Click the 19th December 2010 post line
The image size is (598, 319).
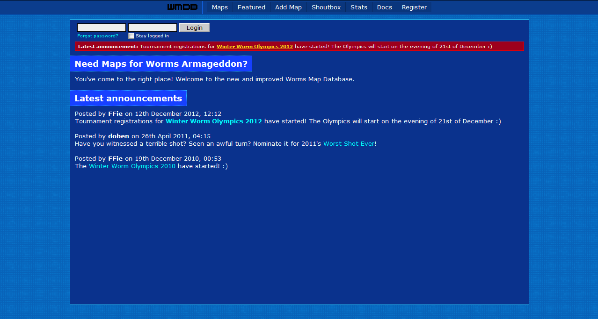pyautogui.click(x=148, y=158)
